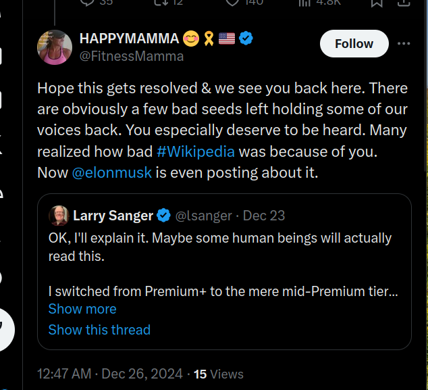Click the blue verified badge beside HAPPYMAMMA
This screenshot has height=390, width=428.
[246, 39]
